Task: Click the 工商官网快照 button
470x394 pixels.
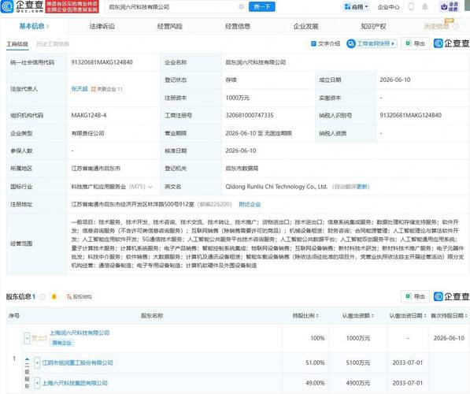Action: (372, 44)
